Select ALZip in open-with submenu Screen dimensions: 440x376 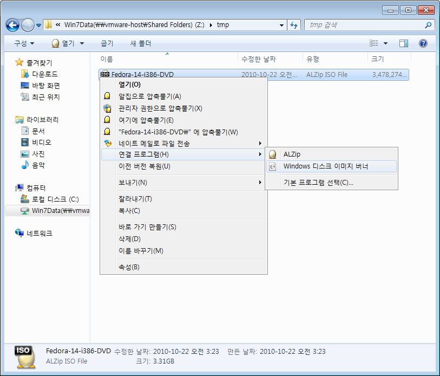pyautogui.click(x=331, y=154)
